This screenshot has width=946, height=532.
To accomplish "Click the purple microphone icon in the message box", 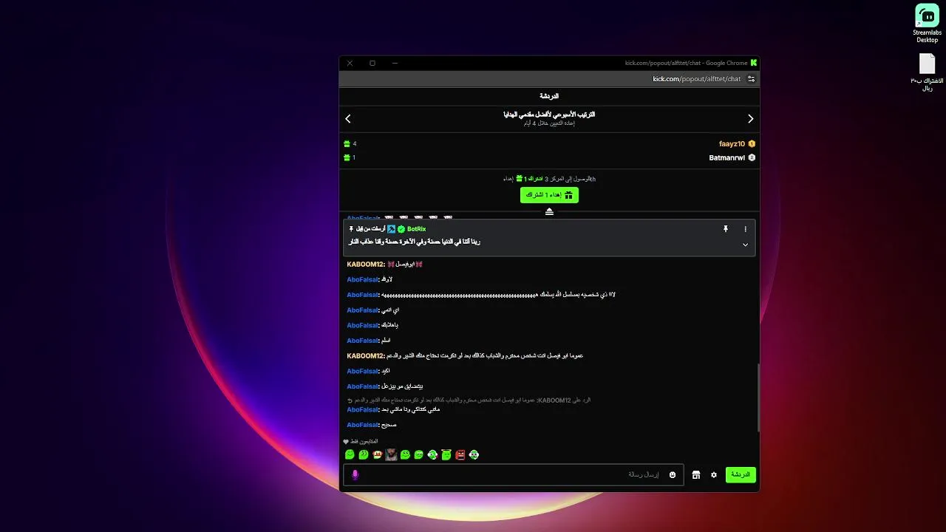I will point(355,474).
